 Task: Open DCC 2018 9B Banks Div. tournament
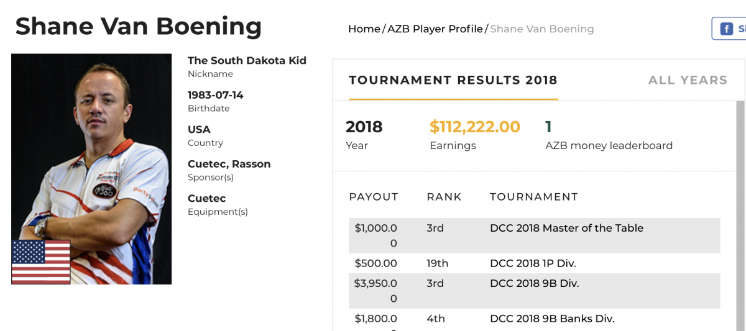click(552, 319)
